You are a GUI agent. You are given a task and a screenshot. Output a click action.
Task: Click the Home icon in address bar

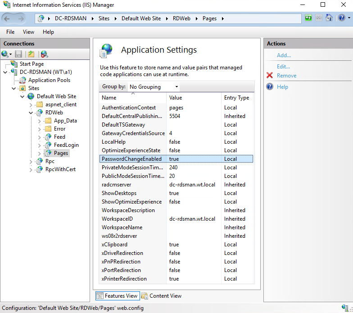pyautogui.click(x=329, y=18)
